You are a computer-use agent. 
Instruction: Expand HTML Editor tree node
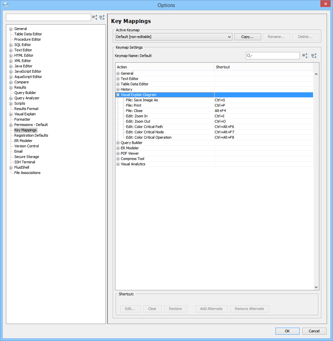tap(11, 56)
